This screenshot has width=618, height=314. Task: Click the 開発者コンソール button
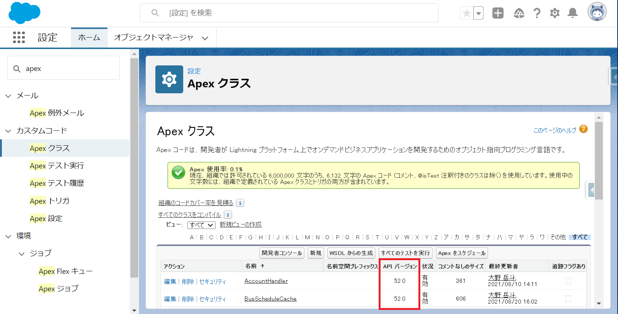282,253
